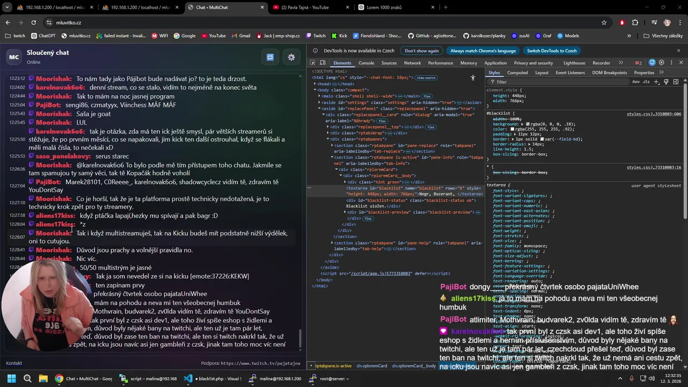Show the red issues counter in DevTools

click(x=638, y=63)
